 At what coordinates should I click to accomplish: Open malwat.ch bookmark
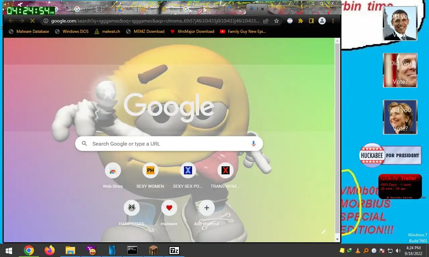pyautogui.click(x=107, y=31)
